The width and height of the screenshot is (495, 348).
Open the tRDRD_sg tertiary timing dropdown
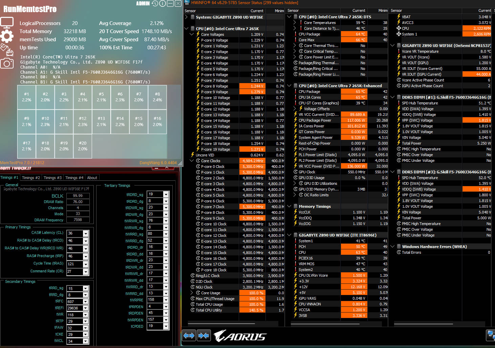(x=166, y=194)
